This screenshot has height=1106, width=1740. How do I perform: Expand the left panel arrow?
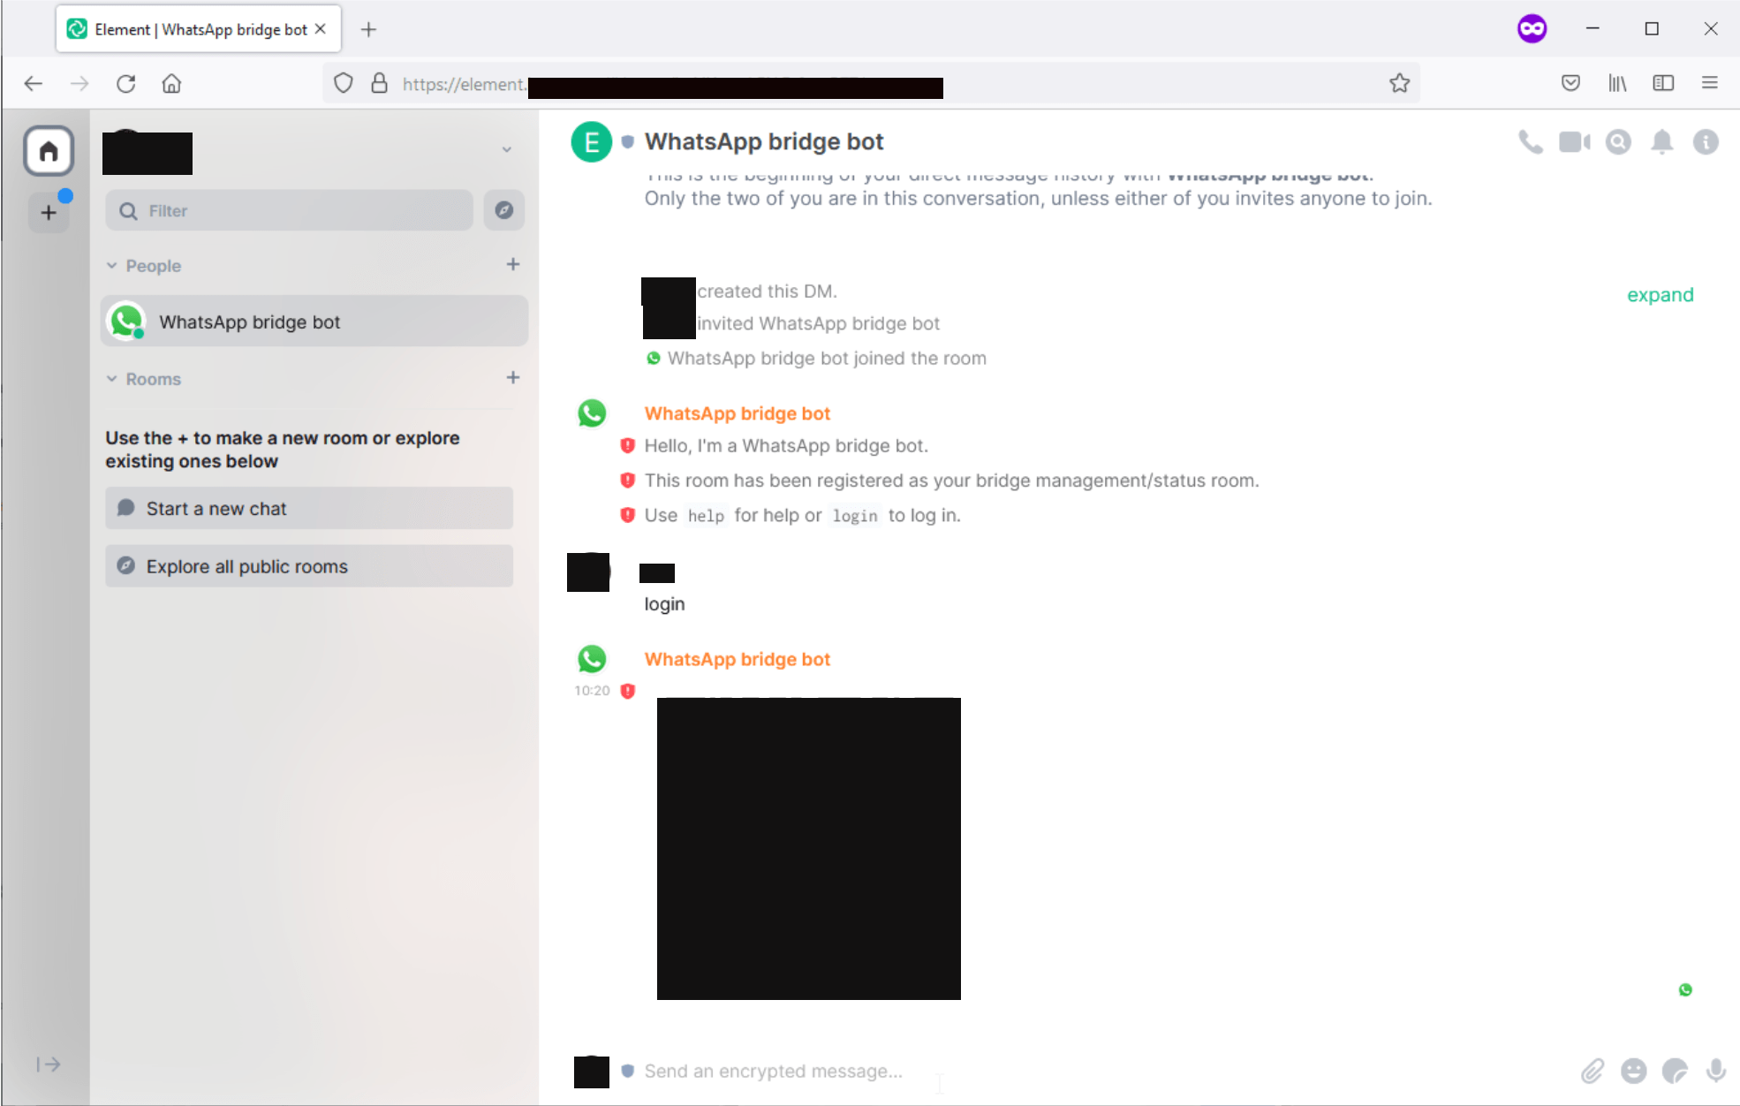49,1064
